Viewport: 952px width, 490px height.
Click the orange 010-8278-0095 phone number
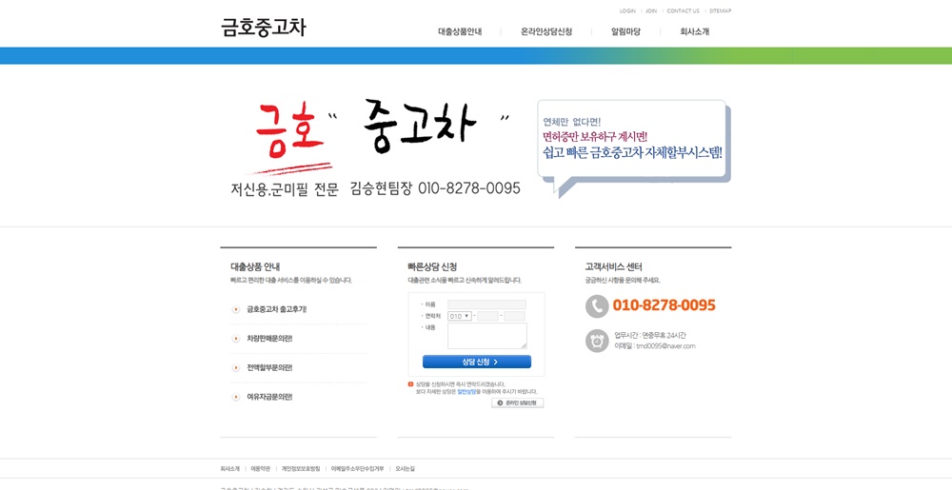[664, 305]
